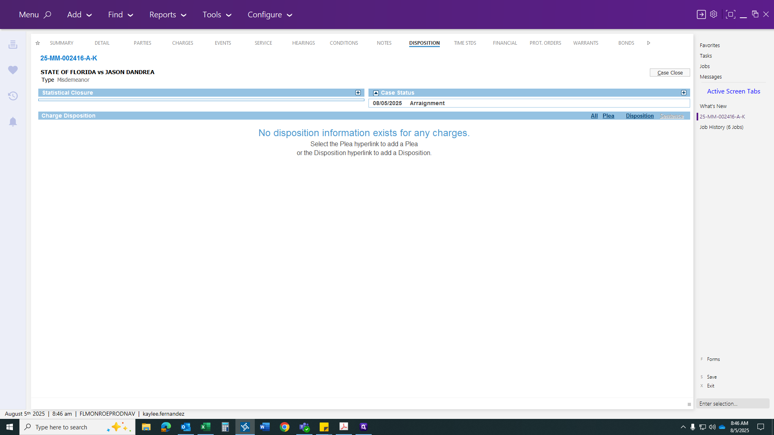Open Tasks in the right panel

click(705, 56)
